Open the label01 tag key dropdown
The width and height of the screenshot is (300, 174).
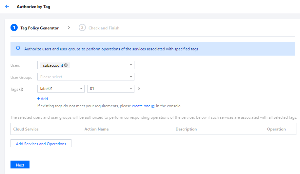pos(81,89)
